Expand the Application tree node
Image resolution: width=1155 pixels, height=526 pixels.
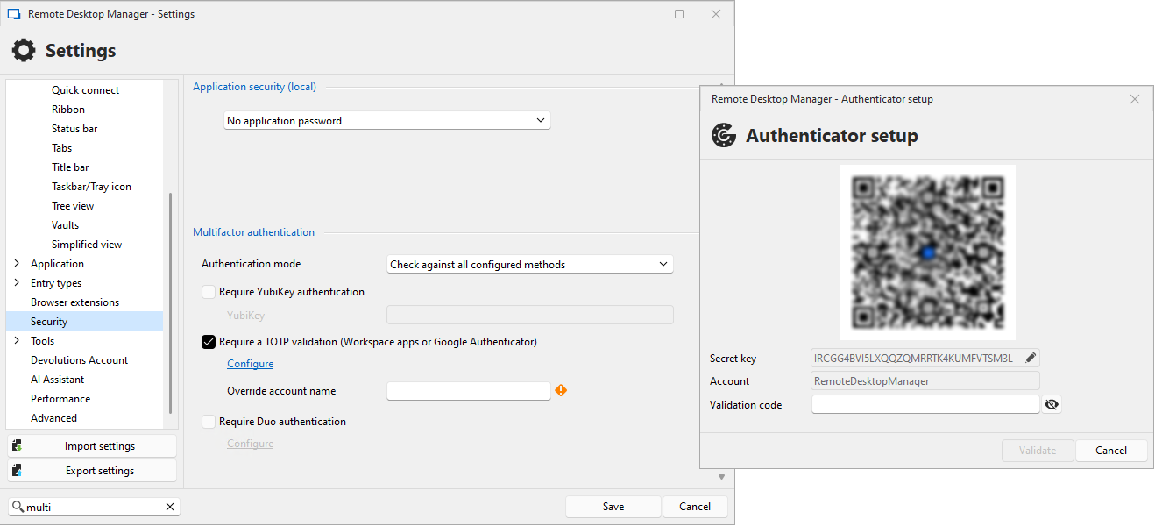coord(17,264)
